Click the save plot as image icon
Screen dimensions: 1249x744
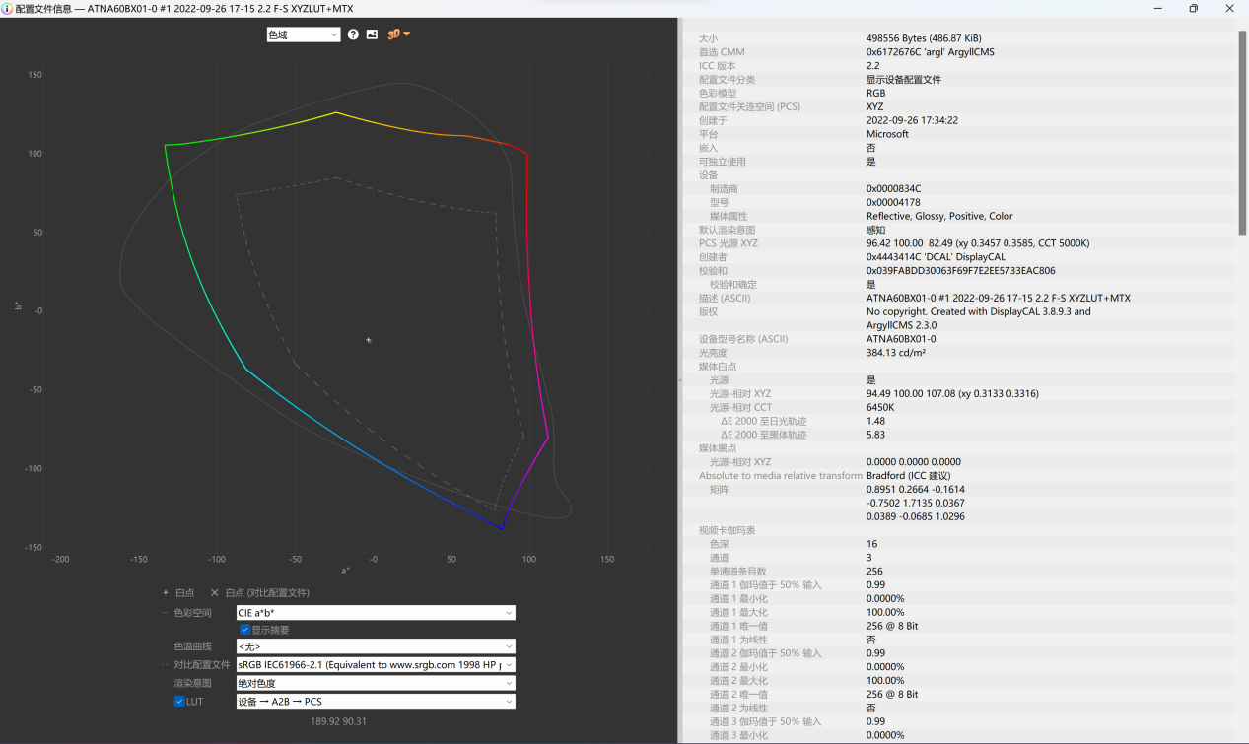pyautogui.click(x=372, y=34)
